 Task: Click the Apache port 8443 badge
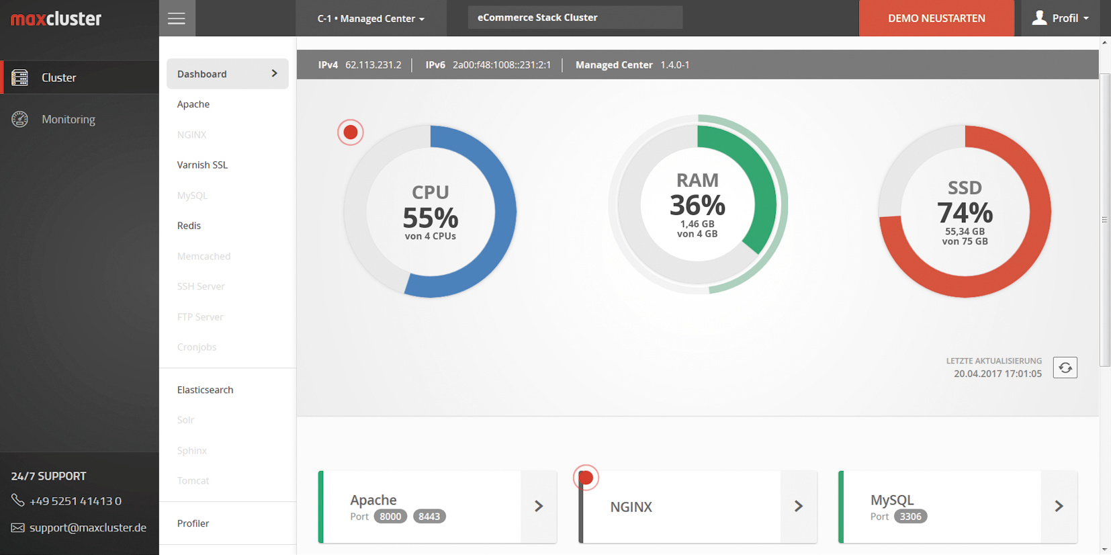pyautogui.click(x=429, y=517)
